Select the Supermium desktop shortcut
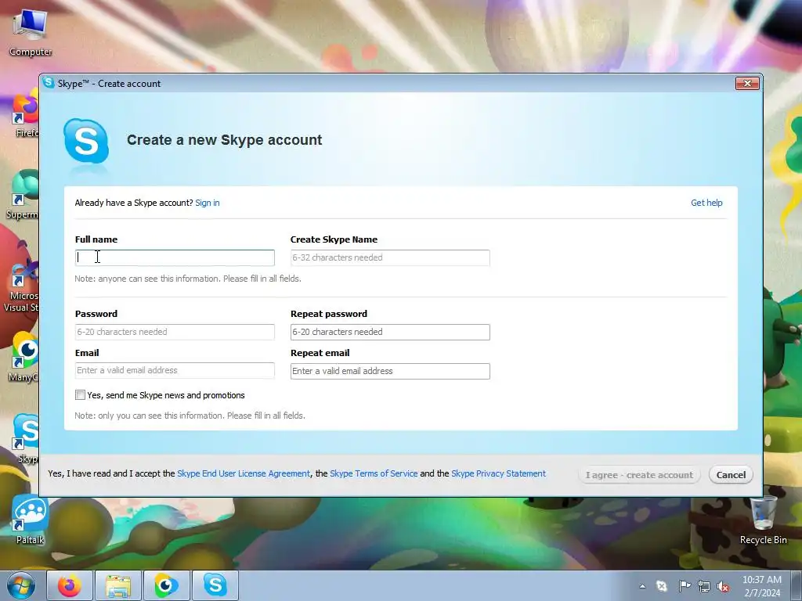 click(x=24, y=195)
